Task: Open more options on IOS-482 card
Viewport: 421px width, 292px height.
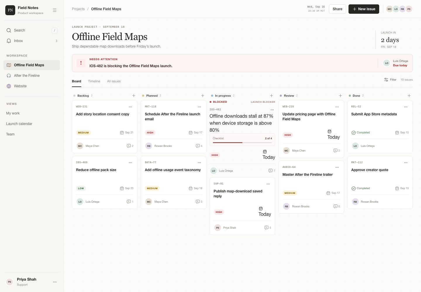Action: (272, 110)
